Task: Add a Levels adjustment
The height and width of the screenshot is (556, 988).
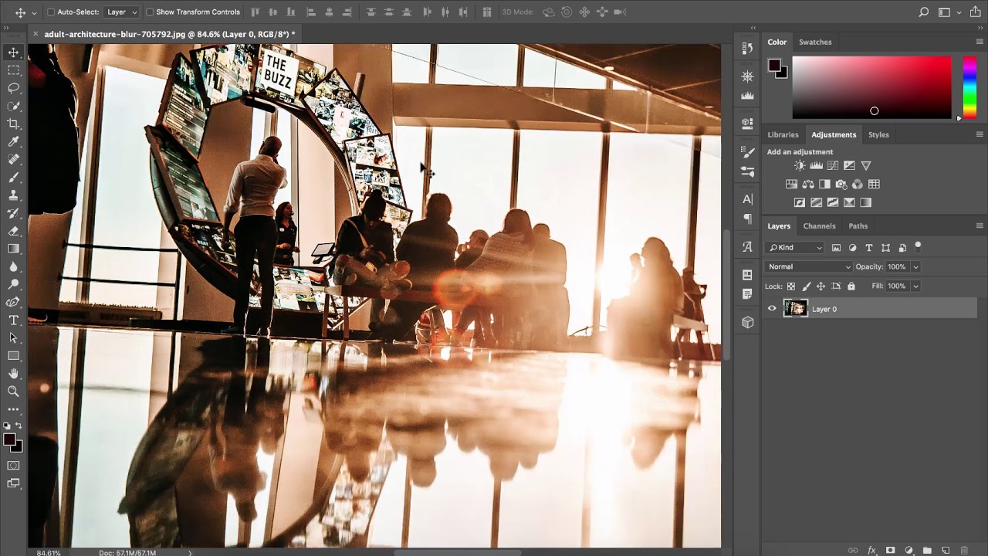Action: (x=816, y=165)
